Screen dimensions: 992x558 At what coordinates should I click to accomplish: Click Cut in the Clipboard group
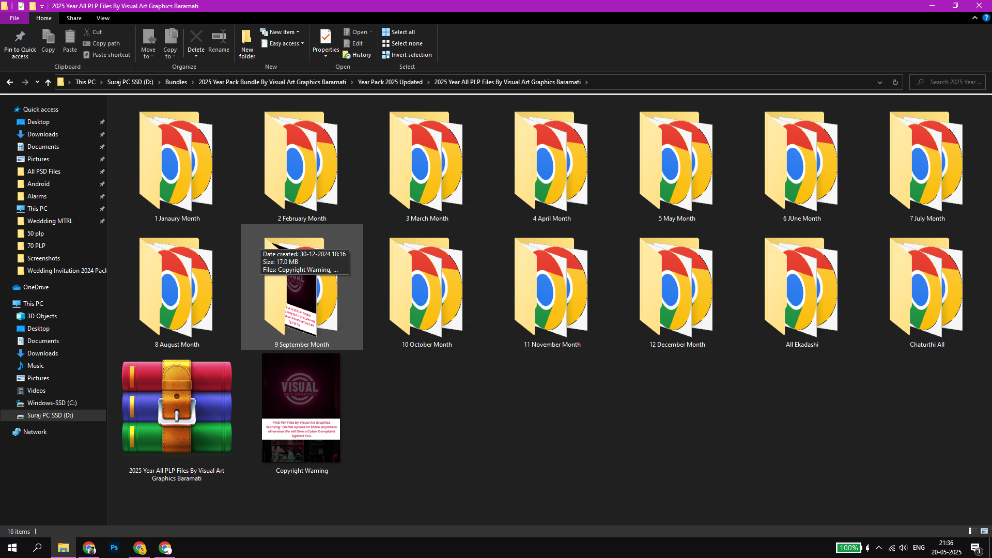pyautogui.click(x=93, y=32)
